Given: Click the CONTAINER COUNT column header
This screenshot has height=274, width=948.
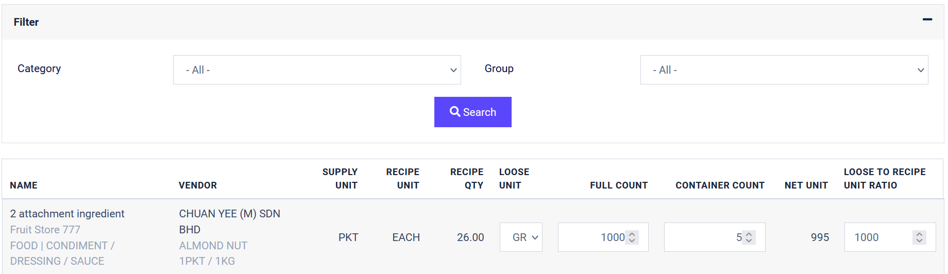Looking at the screenshot, I should 720,185.
